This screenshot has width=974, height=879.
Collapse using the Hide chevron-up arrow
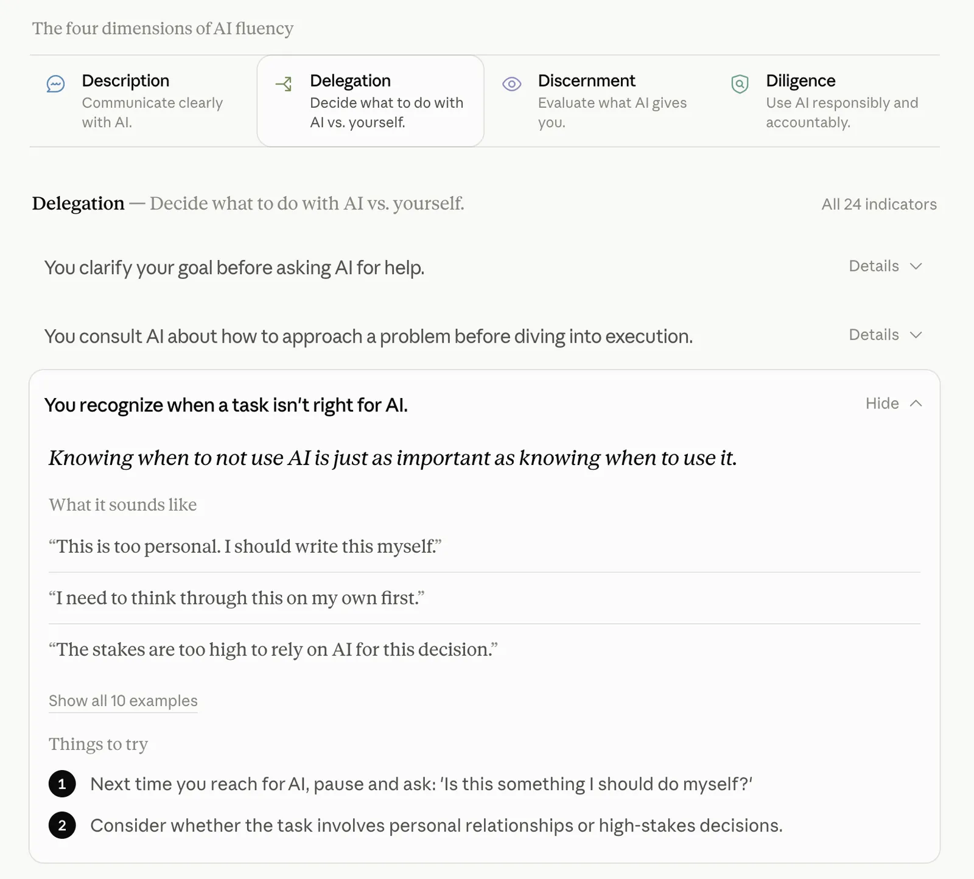(x=916, y=404)
